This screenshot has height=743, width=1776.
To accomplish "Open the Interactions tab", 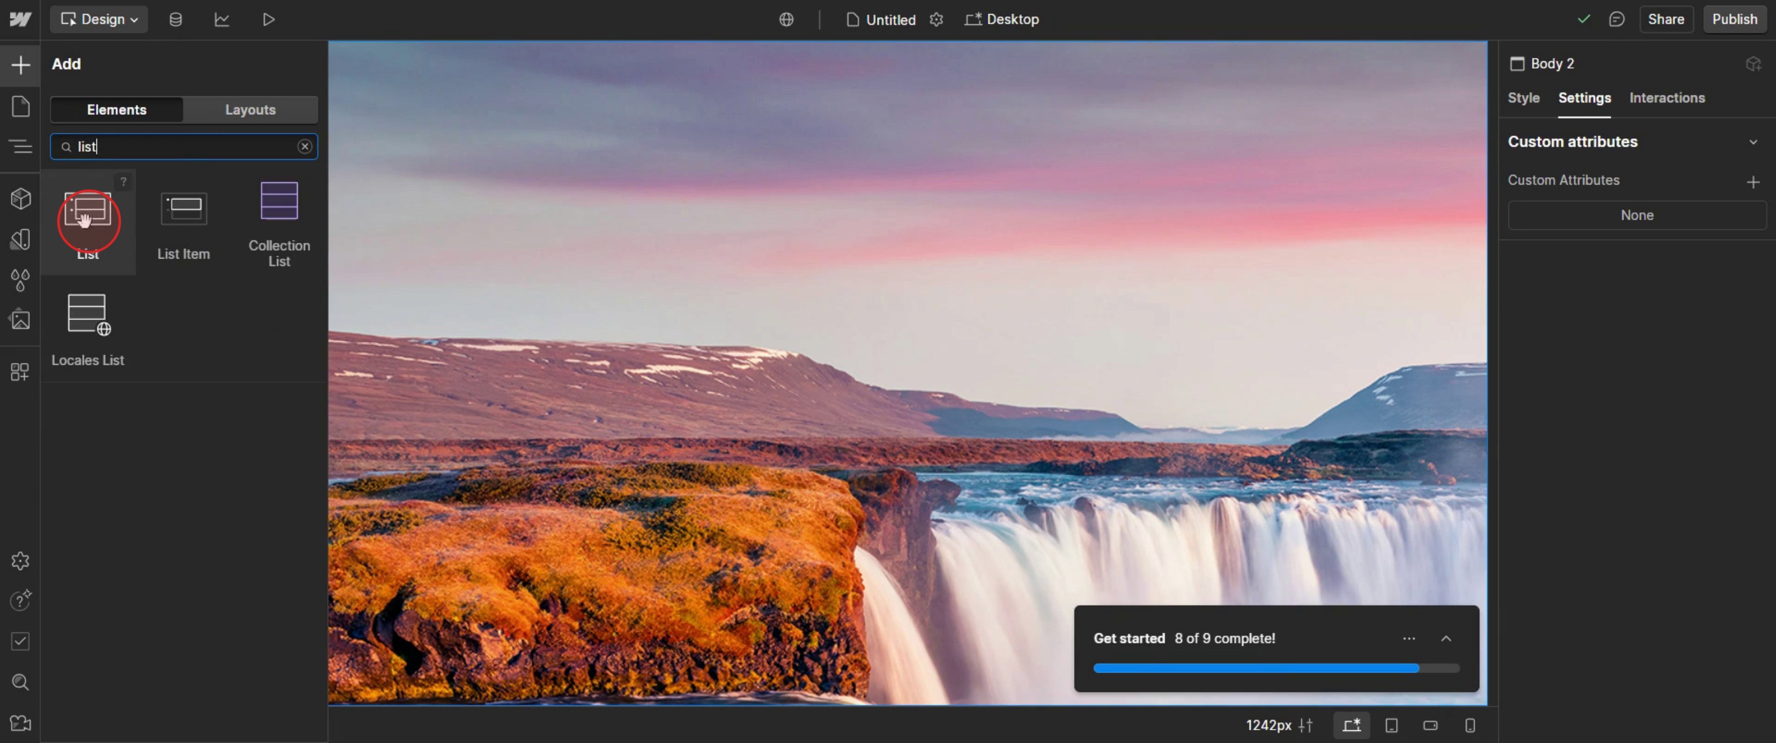I will click(x=1667, y=98).
